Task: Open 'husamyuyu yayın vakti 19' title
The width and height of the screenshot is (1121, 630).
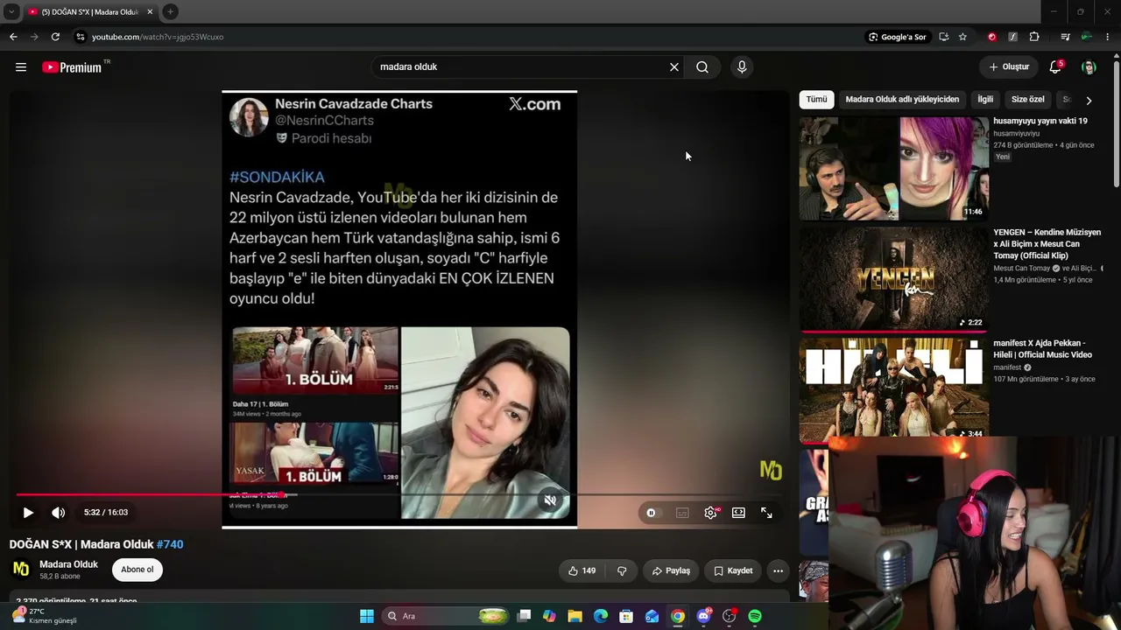Action: [x=1040, y=121]
